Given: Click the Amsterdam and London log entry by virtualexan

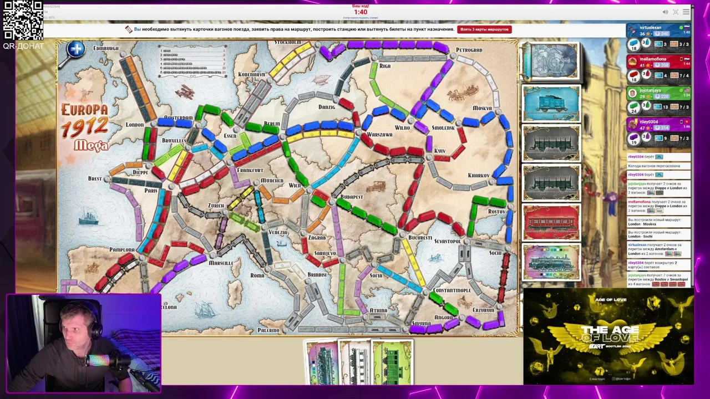Looking at the screenshot, I should (658, 249).
